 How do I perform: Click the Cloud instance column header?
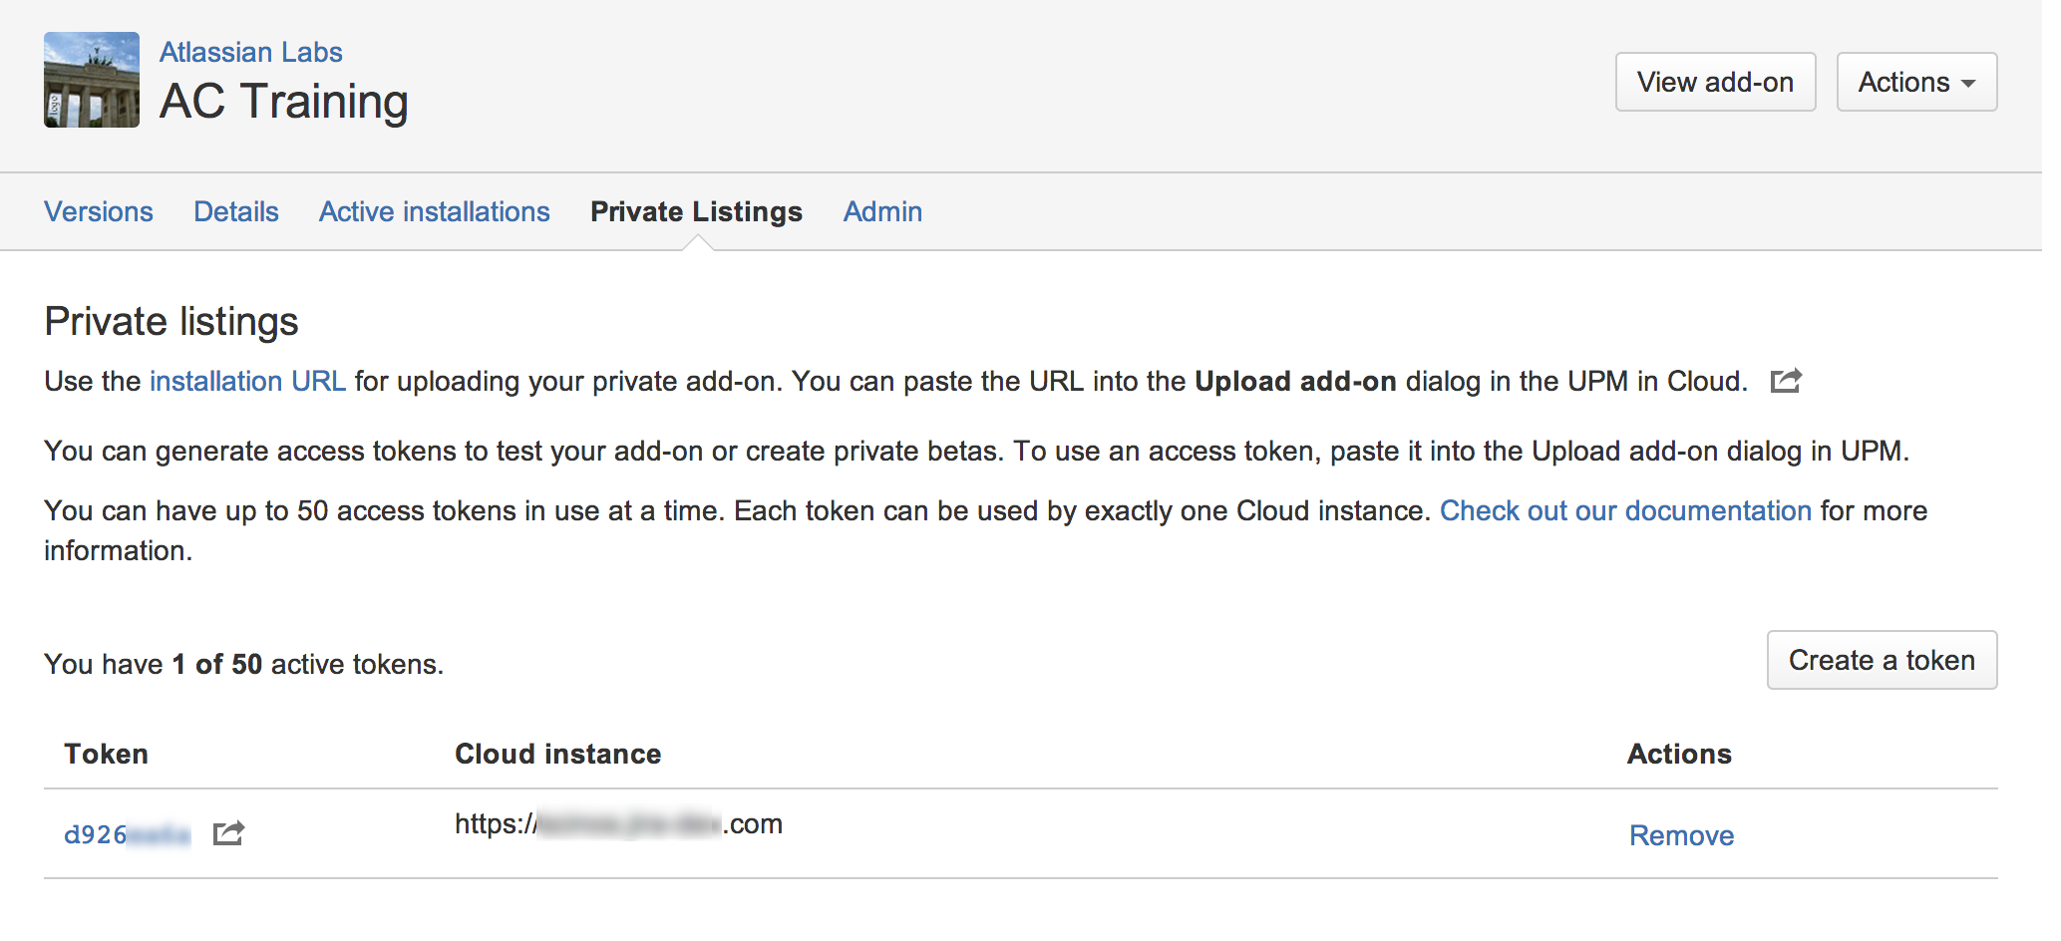(x=557, y=754)
